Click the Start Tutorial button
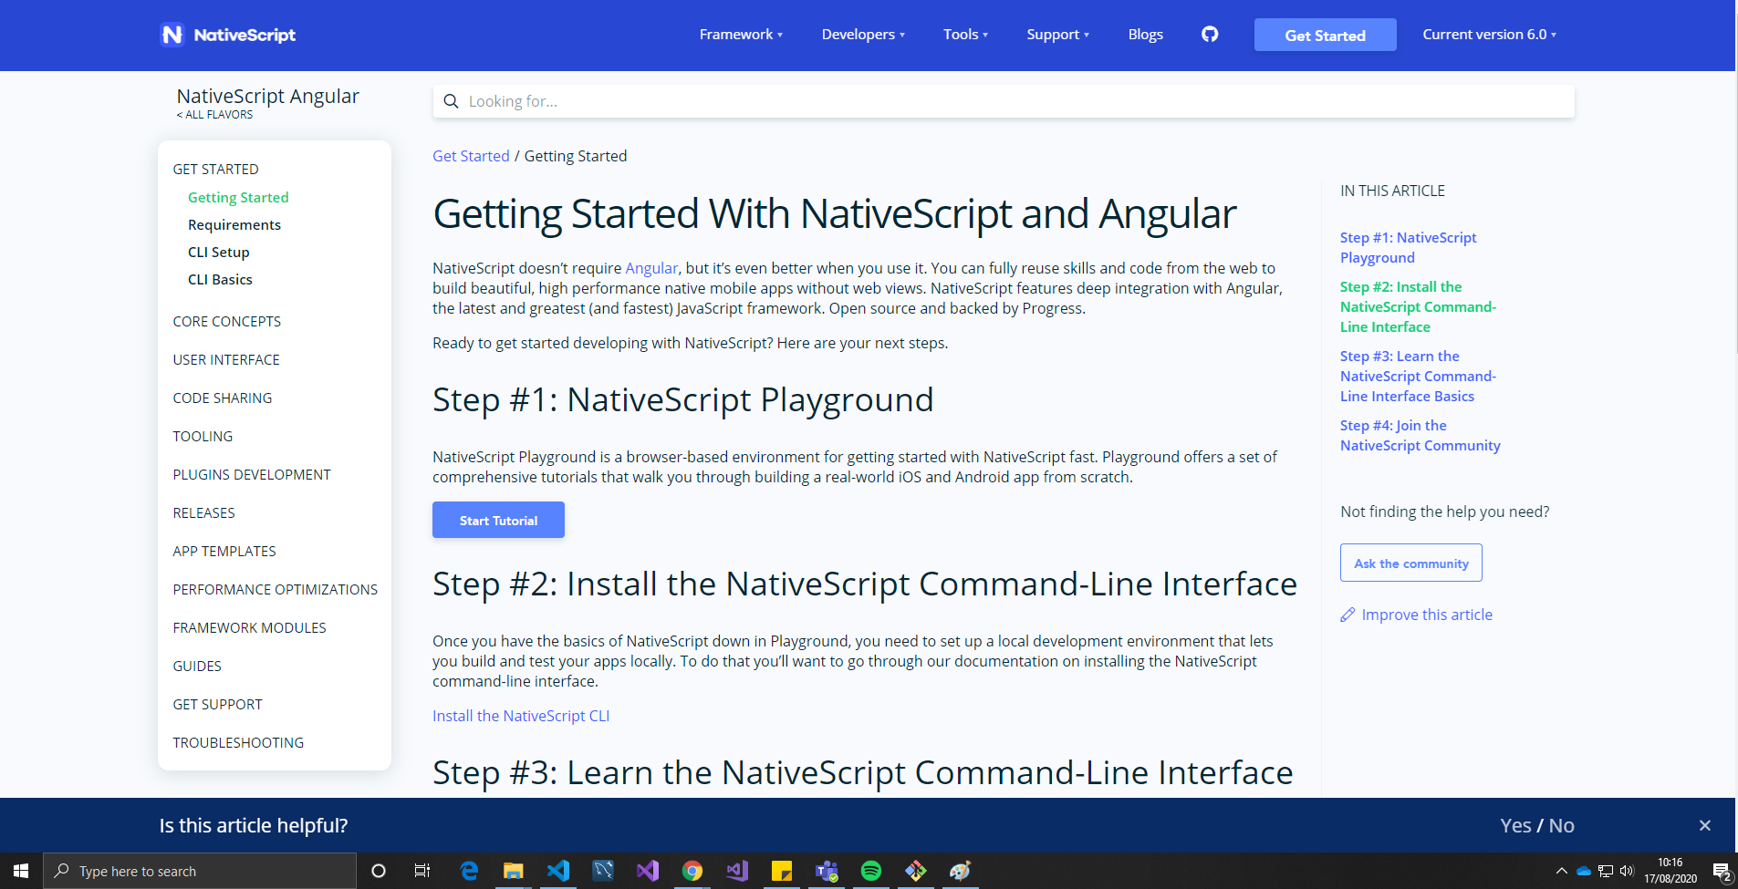The width and height of the screenshot is (1738, 889). pyautogui.click(x=498, y=520)
